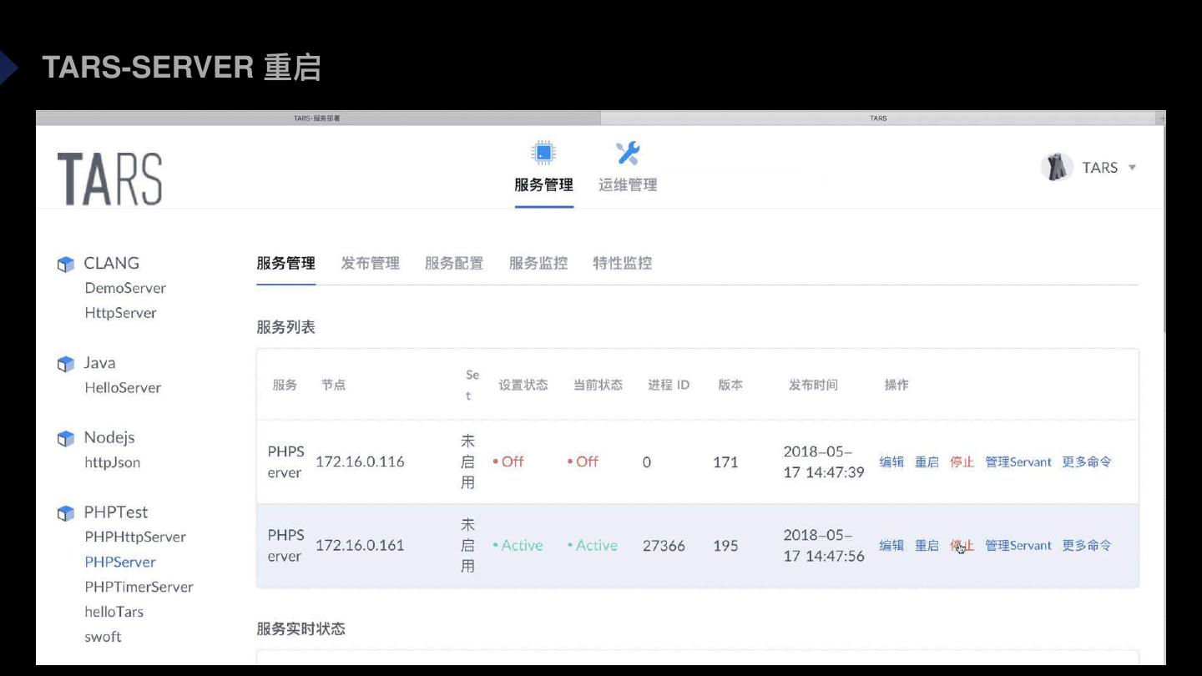1202x676 pixels.
Task: Click the Java cube icon
Action: [66, 365]
